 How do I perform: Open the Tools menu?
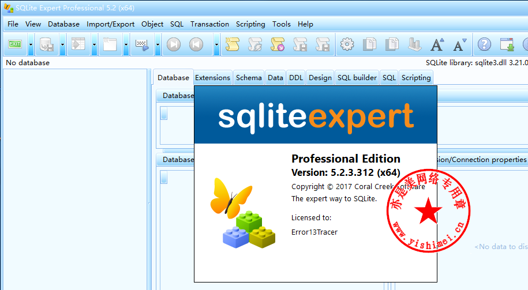point(281,24)
